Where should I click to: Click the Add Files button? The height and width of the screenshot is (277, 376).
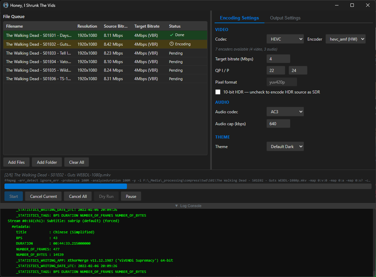pos(16,162)
